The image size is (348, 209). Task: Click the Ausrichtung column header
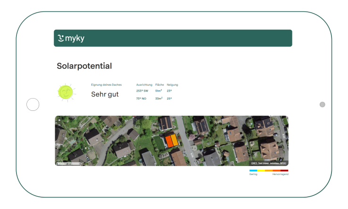tap(144, 84)
